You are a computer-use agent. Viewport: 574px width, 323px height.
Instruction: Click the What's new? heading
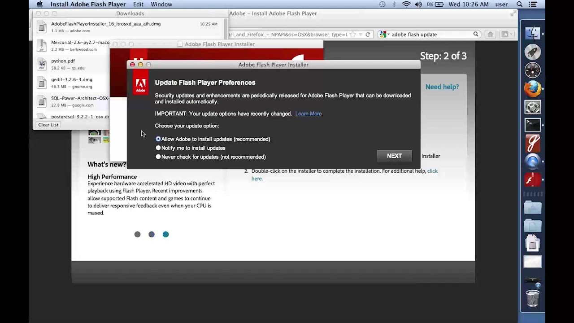pyautogui.click(x=107, y=165)
